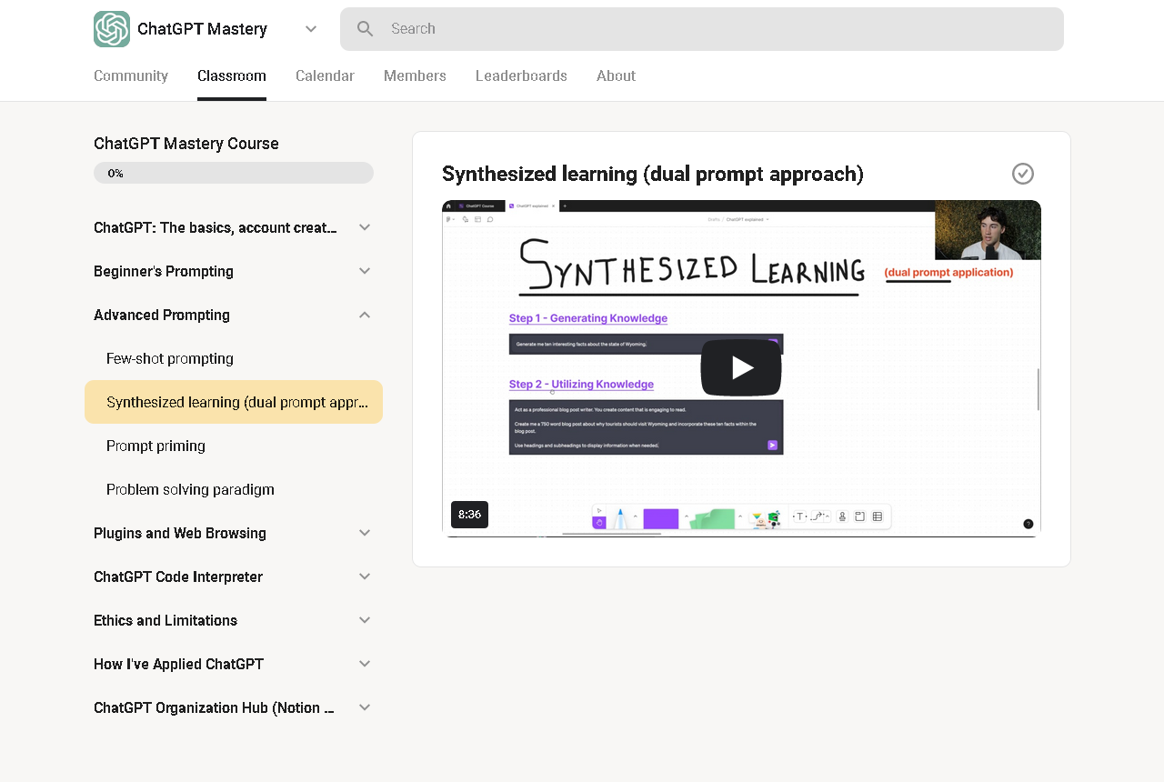The width and height of the screenshot is (1164, 782).
Task: Click Plugins and Web Browsing title
Action: (x=180, y=533)
